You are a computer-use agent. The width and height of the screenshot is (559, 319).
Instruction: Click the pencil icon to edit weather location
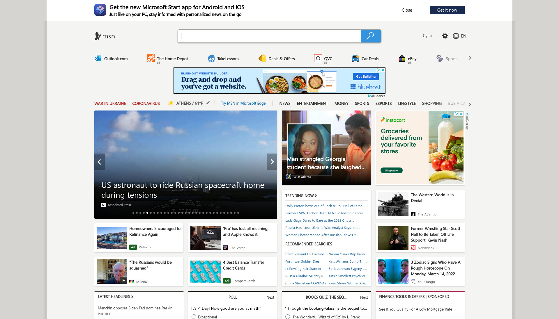(208, 103)
